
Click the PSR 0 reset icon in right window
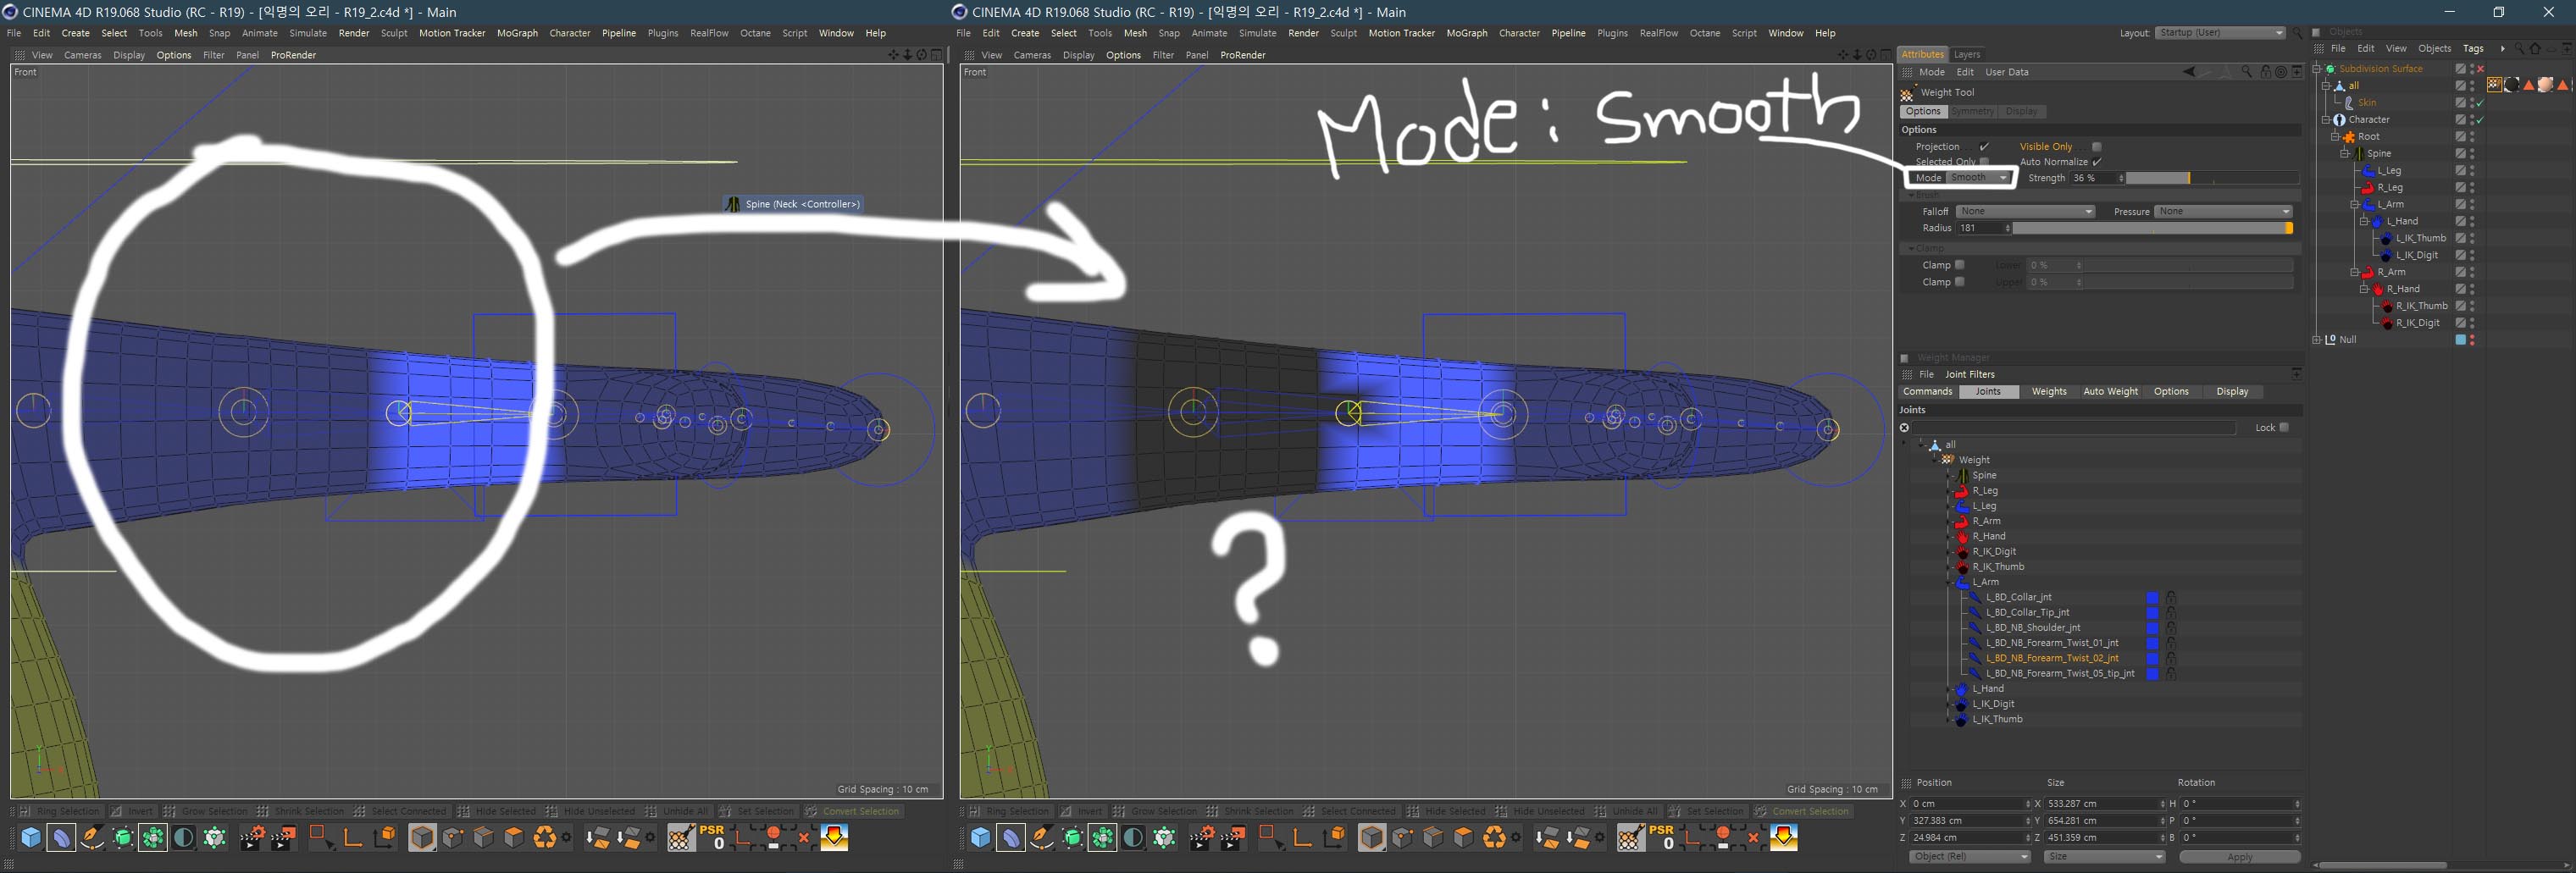[x=1661, y=837]
